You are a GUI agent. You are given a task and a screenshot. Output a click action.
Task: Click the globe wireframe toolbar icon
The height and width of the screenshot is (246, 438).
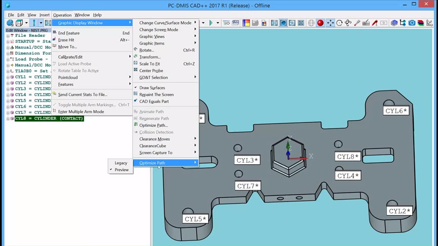(311, 23)
